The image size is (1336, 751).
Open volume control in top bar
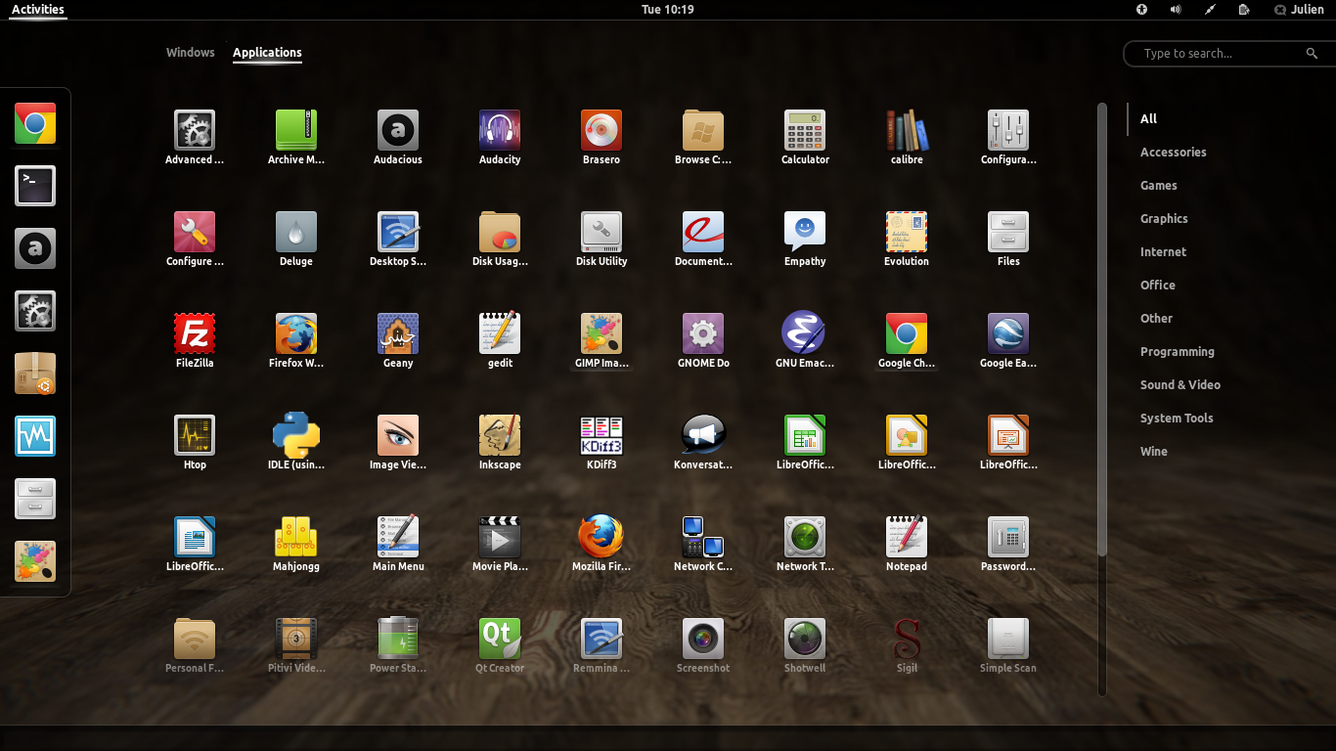[x=1176, y=10]
